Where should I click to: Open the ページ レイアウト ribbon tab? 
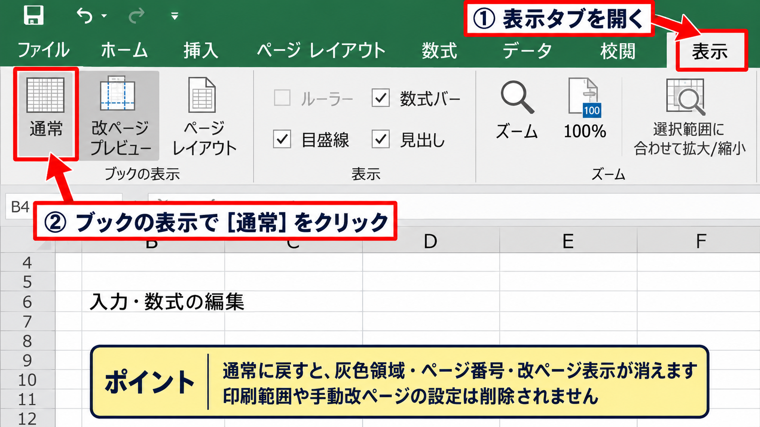coord(321,50)
